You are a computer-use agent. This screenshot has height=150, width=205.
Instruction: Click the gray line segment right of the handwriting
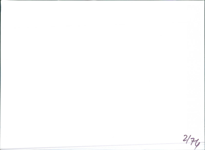pos(202,142)
